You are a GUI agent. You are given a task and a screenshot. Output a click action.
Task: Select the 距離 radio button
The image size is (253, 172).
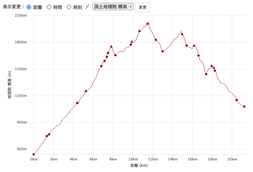[x=29, y=7]
